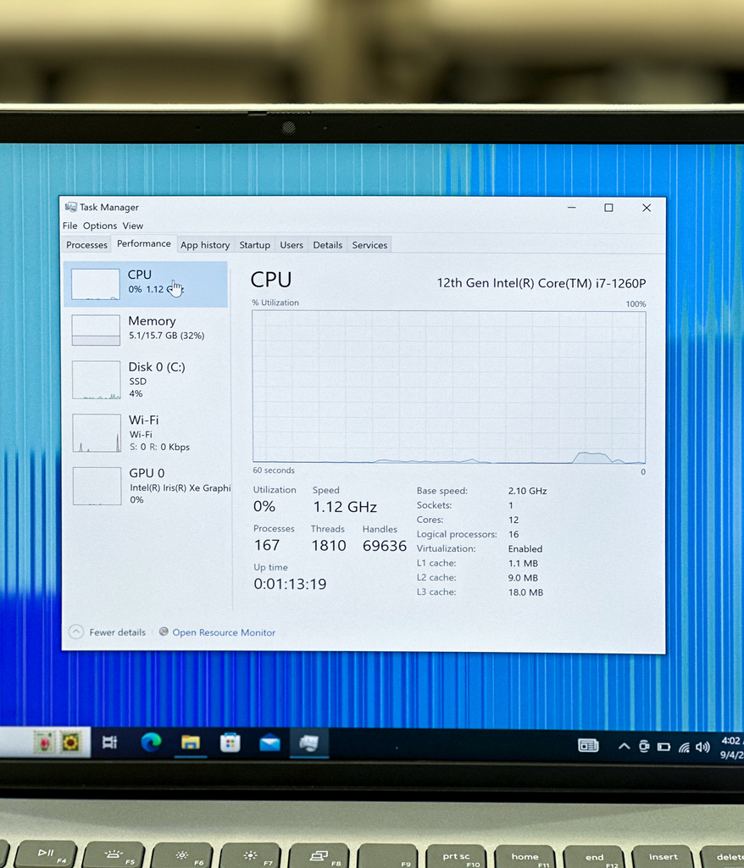
Task: Open the Details tab
Action: tap(328, 245)
